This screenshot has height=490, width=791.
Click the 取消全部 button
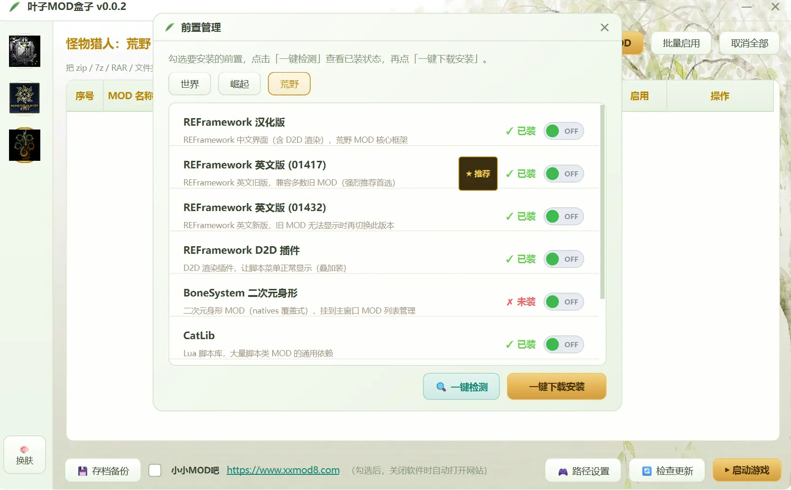pyautogui.click(x=749, y=43)
